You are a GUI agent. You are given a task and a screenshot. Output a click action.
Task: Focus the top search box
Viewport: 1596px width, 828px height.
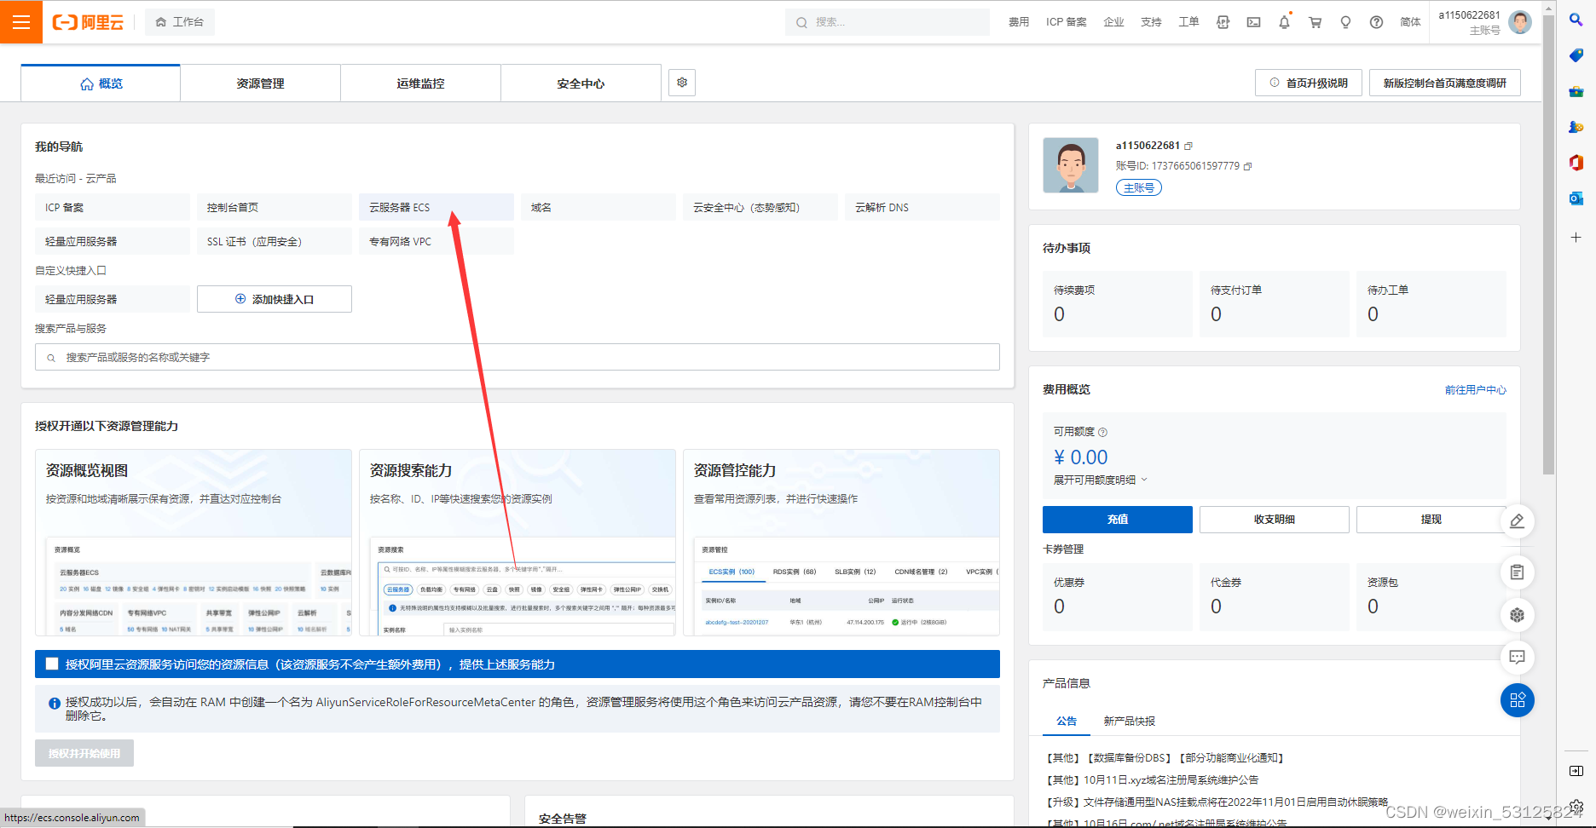pos(887,22)
